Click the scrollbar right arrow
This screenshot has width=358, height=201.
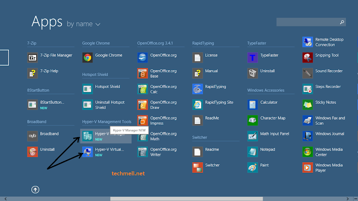click(348, 199)
